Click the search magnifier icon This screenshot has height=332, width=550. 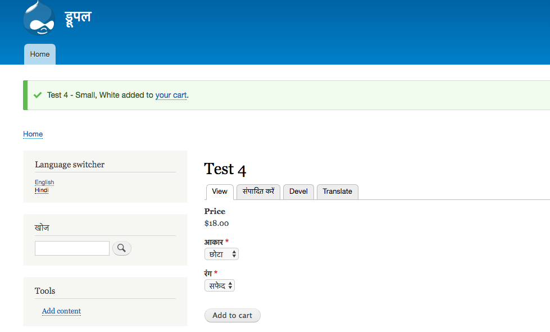(x=121, y=248)
